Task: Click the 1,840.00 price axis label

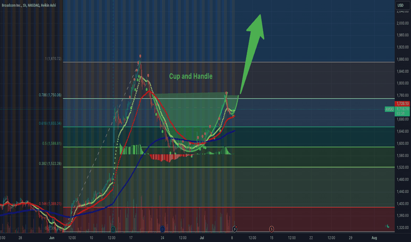Action: 403,71
